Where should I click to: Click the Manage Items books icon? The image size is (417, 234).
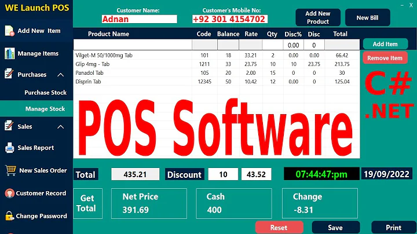(x=10, y=53)
